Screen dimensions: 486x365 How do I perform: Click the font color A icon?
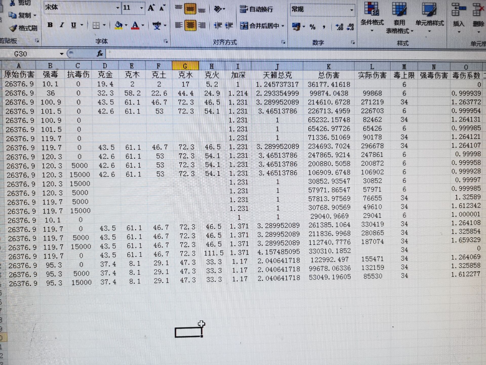135,25
